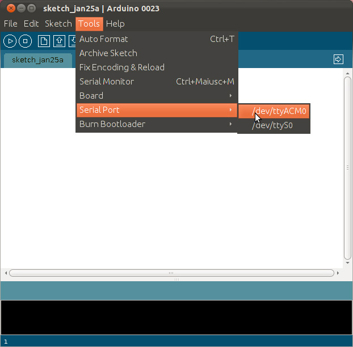The width and height of the screenshot is (353, 347).
Task: Click the tab menu arrow icon at right
Action: coord(338,59)
